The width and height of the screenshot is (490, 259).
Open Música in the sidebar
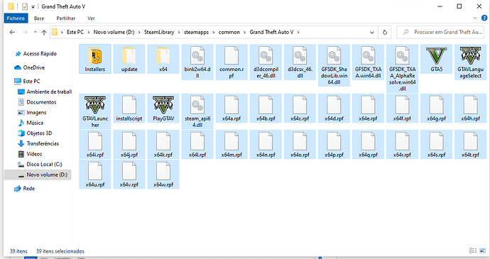pos(35,123)
